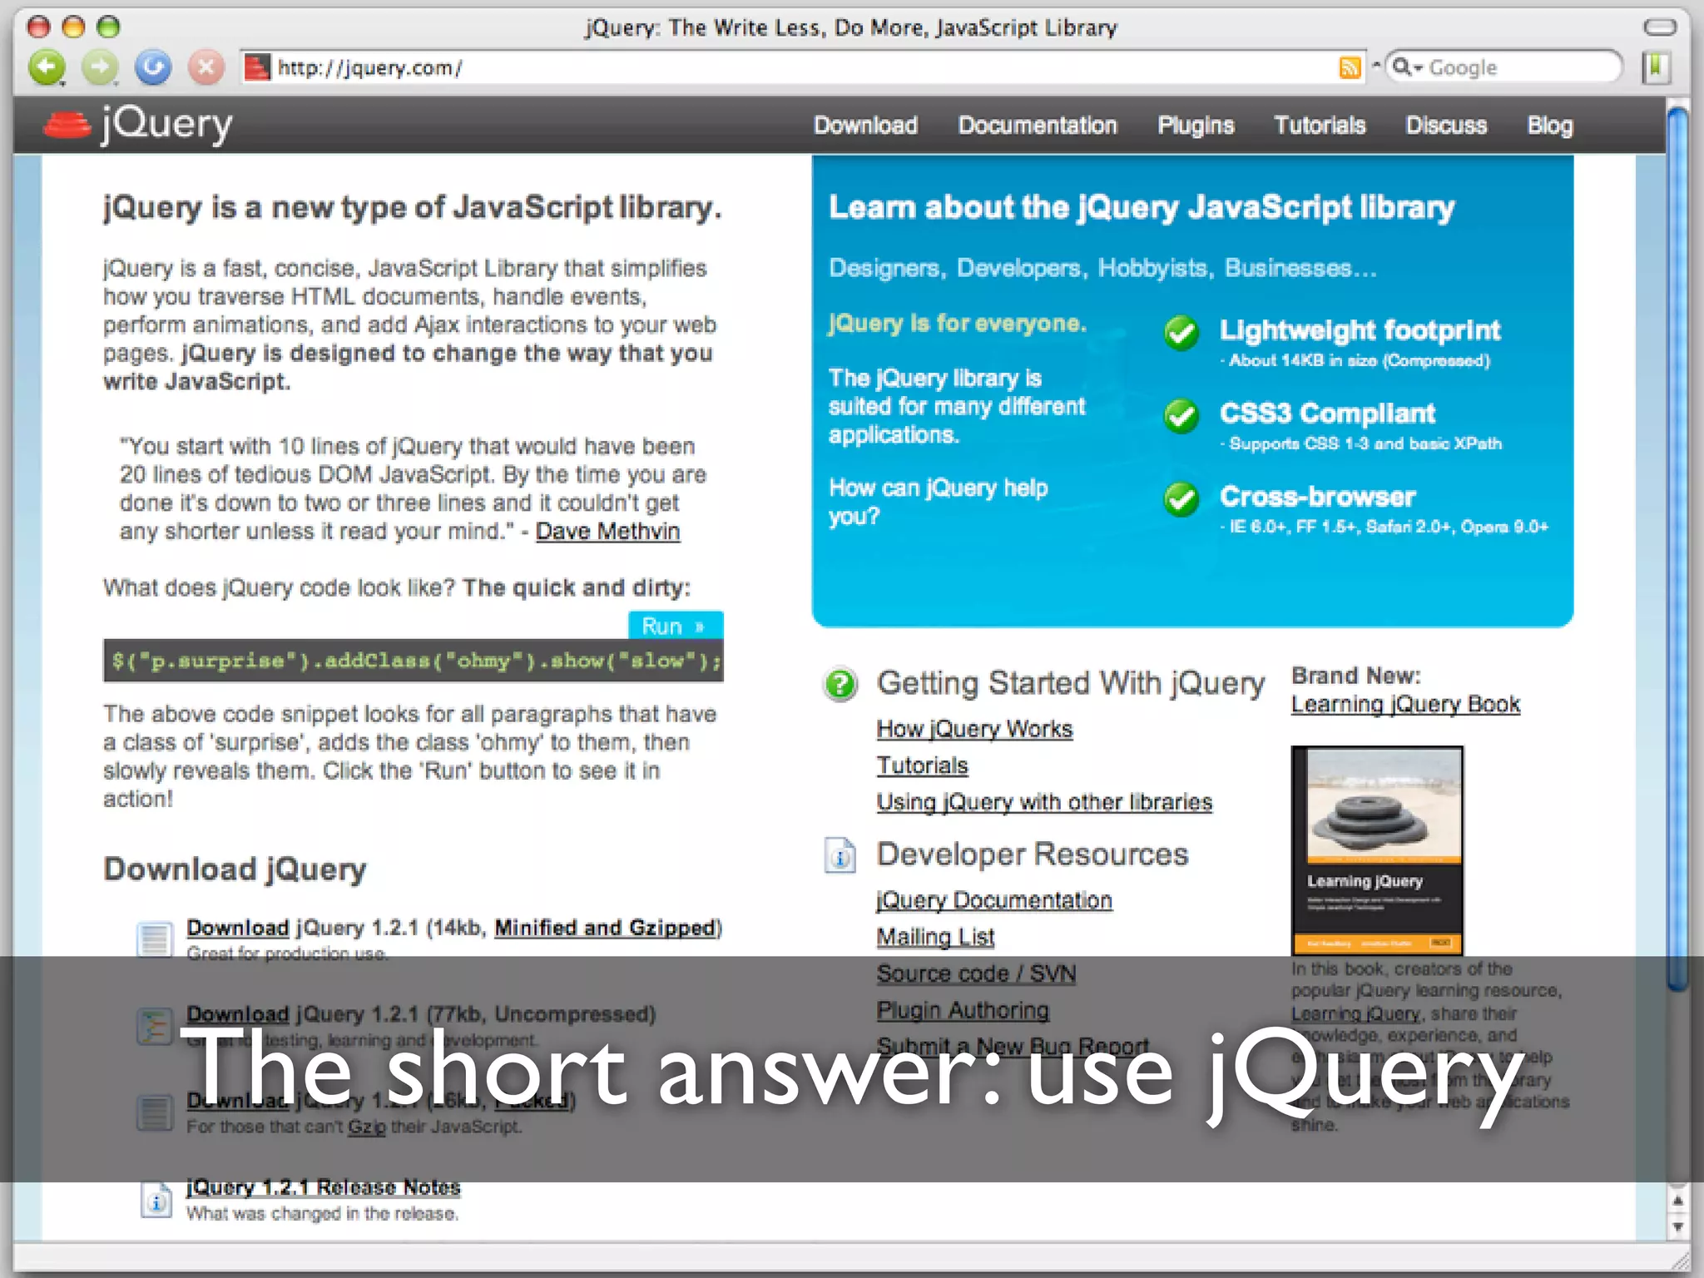The image size is (1704, 1278).
Task: Click the Developer Resources document icon
Action: [840, 855]
